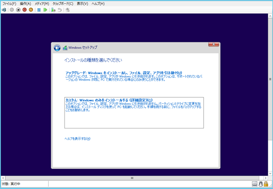Viewport: 273px width, 189px height.
Task: Reset the VM with the green play-bar icon
Action: point(45,10)
